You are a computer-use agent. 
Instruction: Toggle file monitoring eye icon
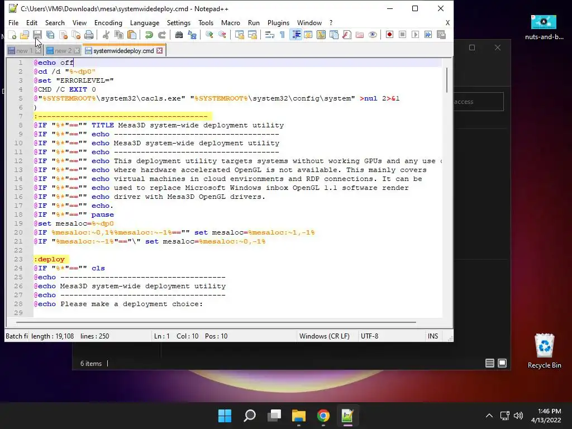tap(373, 35)
